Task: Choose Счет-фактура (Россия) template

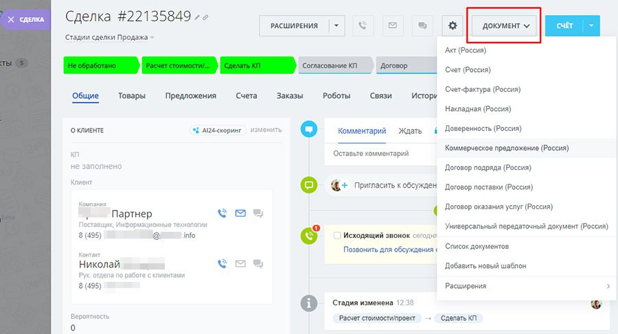Action: point(527,89)
